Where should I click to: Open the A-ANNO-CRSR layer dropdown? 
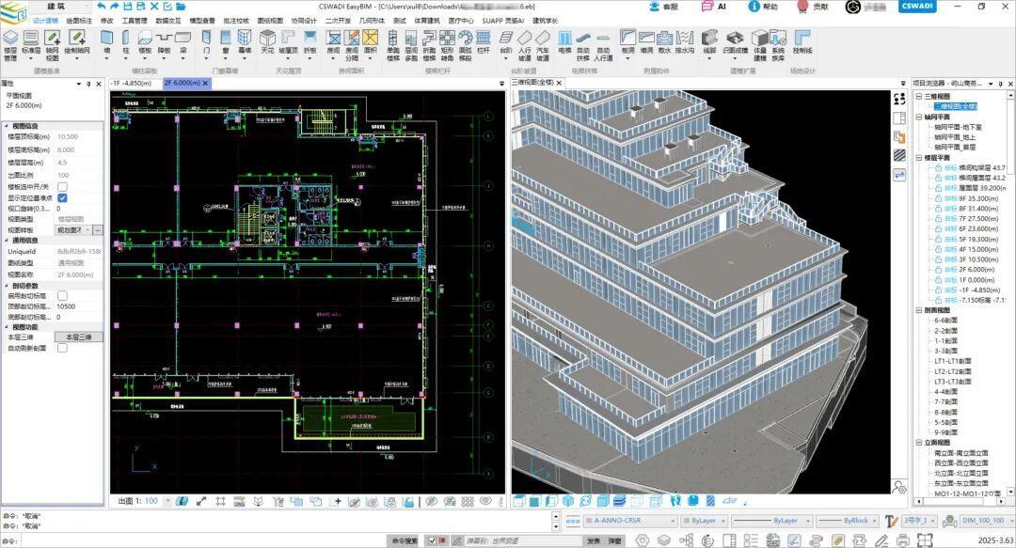(x=629, y=520)
